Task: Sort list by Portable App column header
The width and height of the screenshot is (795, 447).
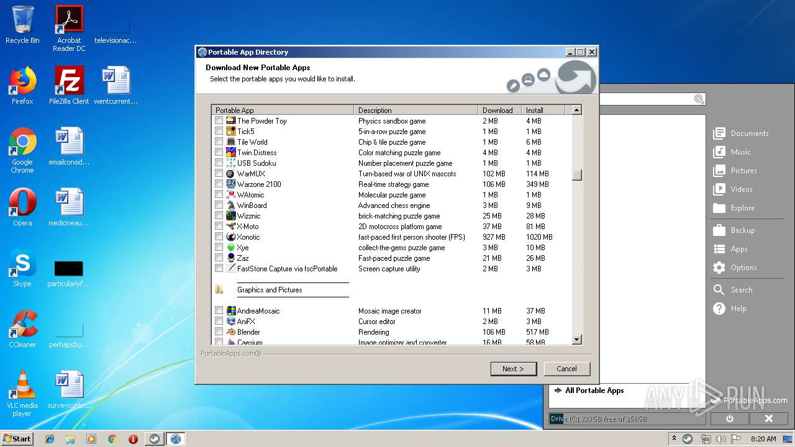Action: [283, 110]
